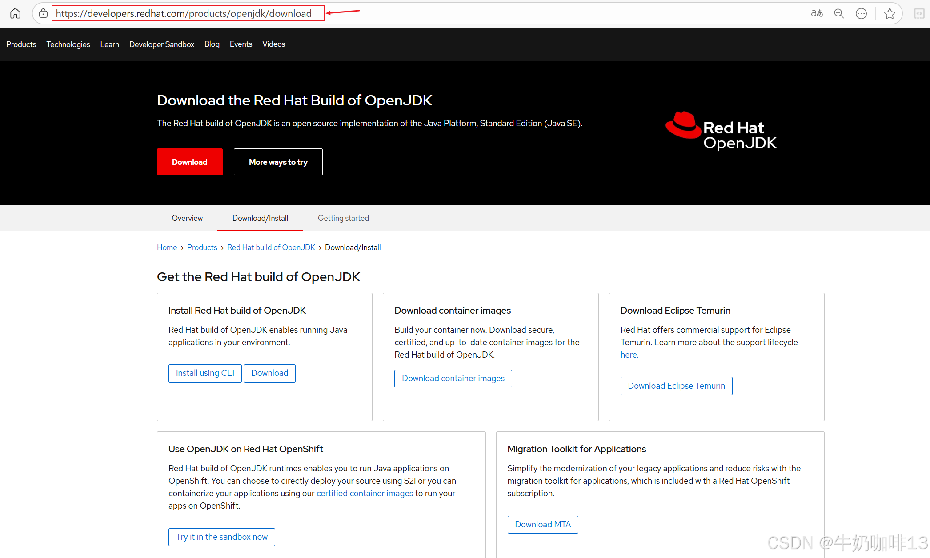Open the Download Eclipse Temurin link
930x558 pixels.
[x=676, y=386]
